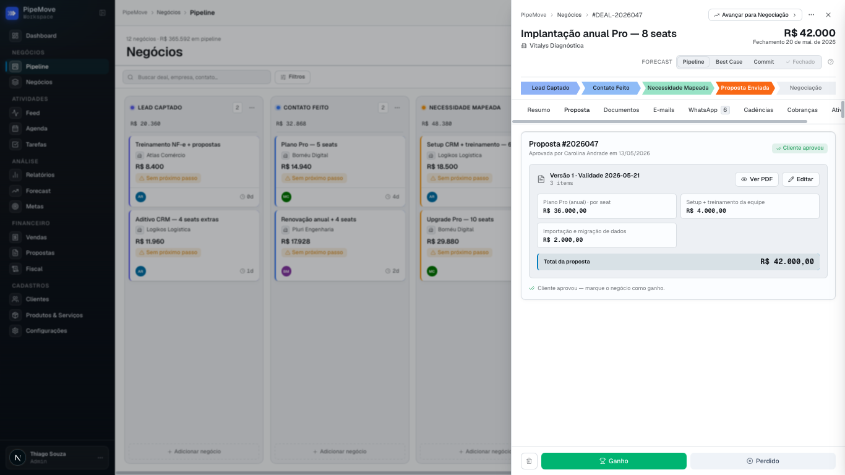The image size is (845, 475).
Task: Click the forecast help question icon
Action: point(831,62)
